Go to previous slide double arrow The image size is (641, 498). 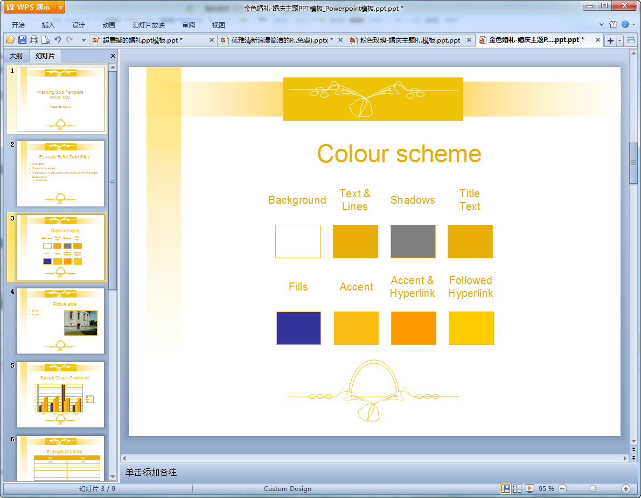633,449
